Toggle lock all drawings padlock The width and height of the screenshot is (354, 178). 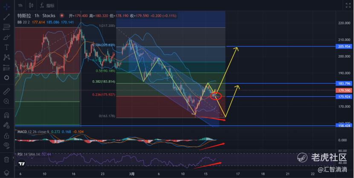(x=6, y=136)
